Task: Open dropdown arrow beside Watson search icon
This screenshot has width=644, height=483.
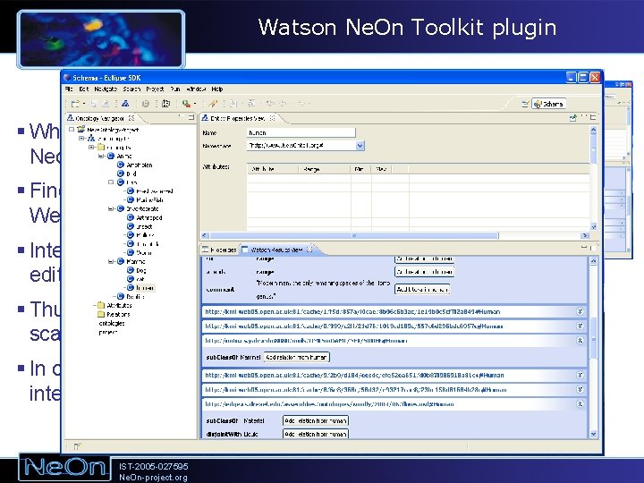Action: pyautogui.click(x=194, y=105)
